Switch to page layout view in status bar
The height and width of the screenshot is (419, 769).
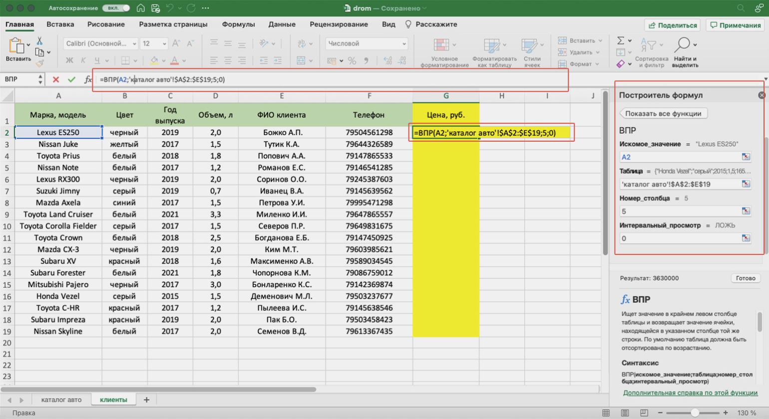click(x=625, y=413)
